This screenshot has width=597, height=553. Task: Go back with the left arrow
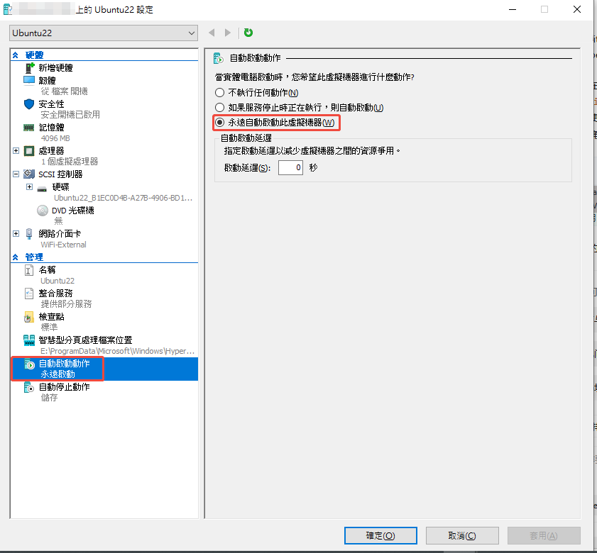[x=212, y=33]
